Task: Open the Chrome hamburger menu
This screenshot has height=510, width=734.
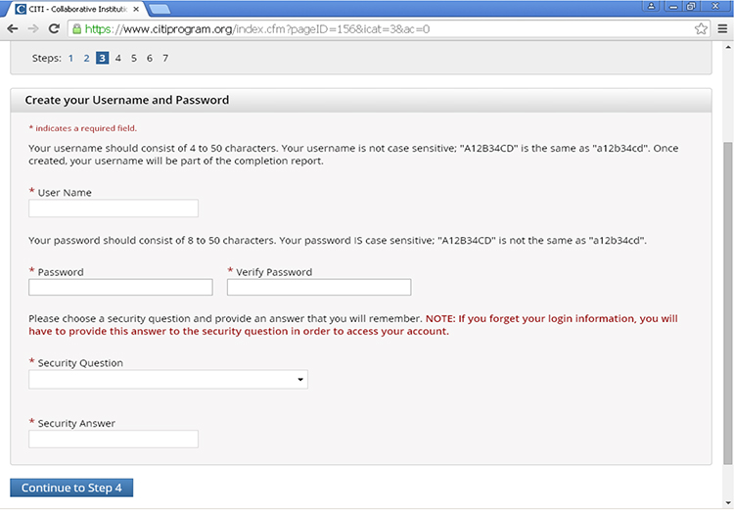Action: (722, 29)
